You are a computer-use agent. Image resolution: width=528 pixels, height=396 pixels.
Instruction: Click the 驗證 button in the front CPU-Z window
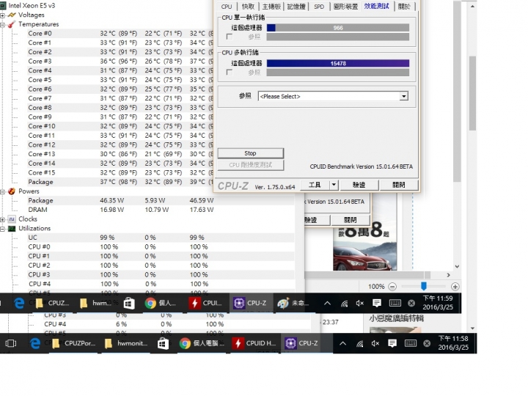[359, 185]
